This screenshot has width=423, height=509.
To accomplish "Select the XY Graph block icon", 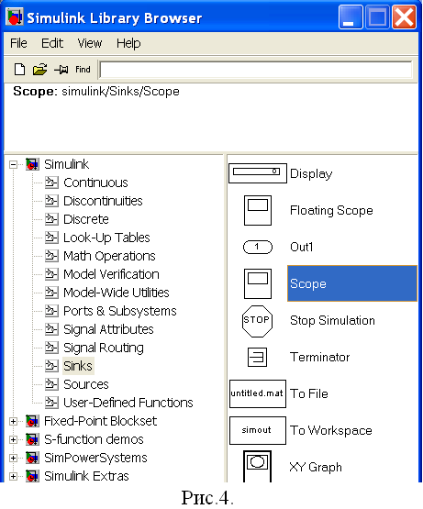I will [257, 466].
